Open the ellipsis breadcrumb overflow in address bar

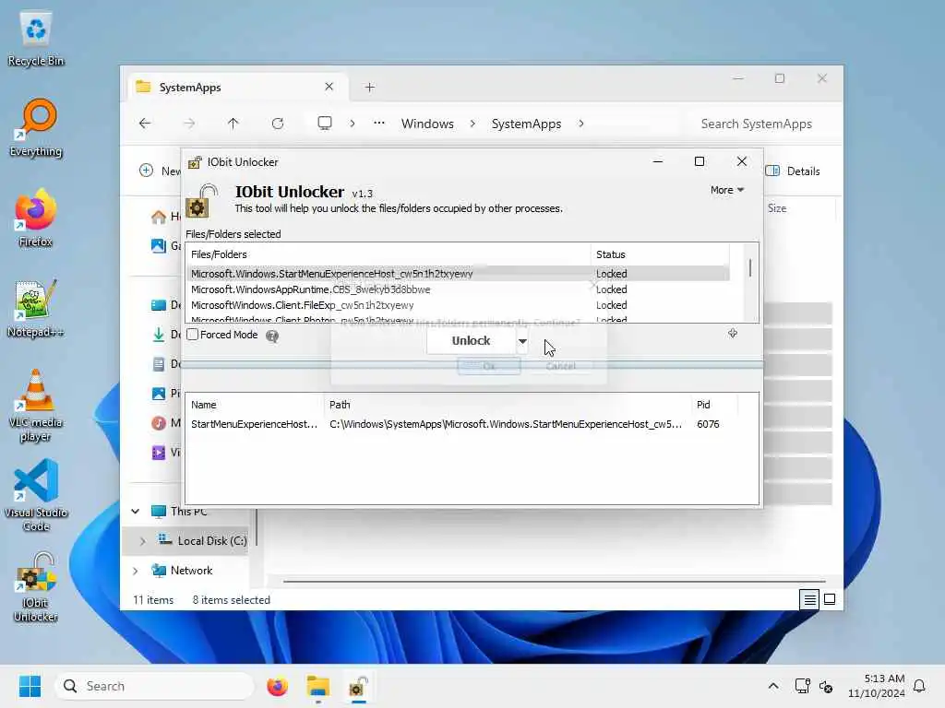click(379, 124)
